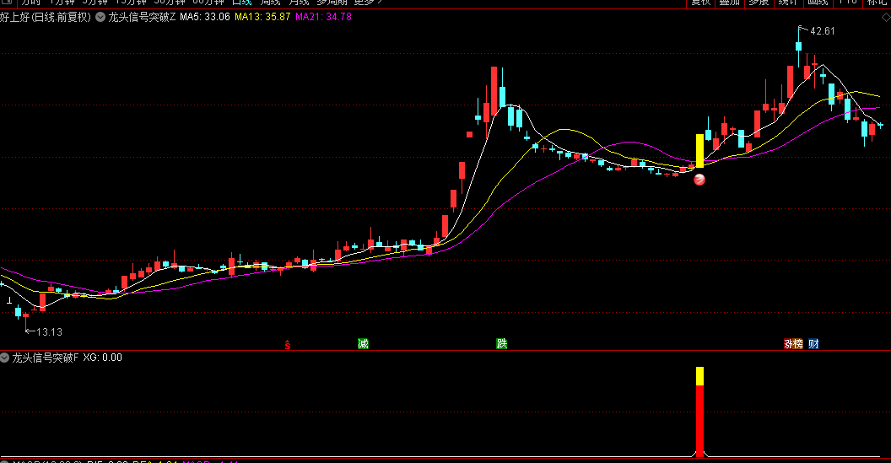Click the 42.61 high price label
Viewport: 891px width, 463px height.
tap(823, 31)
